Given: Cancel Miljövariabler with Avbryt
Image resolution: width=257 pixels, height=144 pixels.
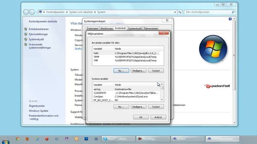Looking at the screenshot, I should tap(158, 117).
